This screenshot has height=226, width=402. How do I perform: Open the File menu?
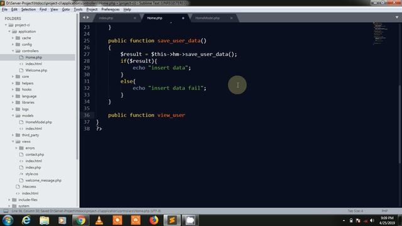coord(4,9)
